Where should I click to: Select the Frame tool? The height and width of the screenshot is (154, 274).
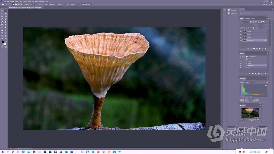[6, 17]
